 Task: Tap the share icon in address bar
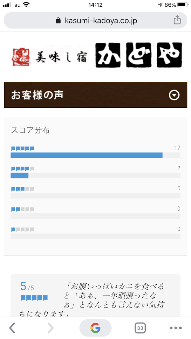[x=177, y=20]
